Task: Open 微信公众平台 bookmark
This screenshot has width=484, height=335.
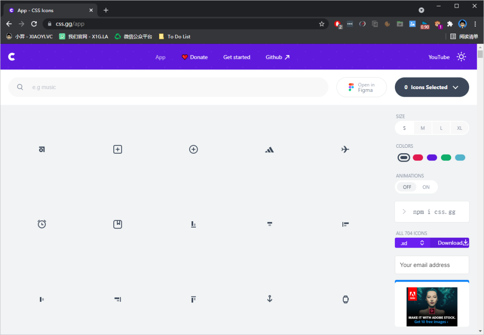Action: 134,36
